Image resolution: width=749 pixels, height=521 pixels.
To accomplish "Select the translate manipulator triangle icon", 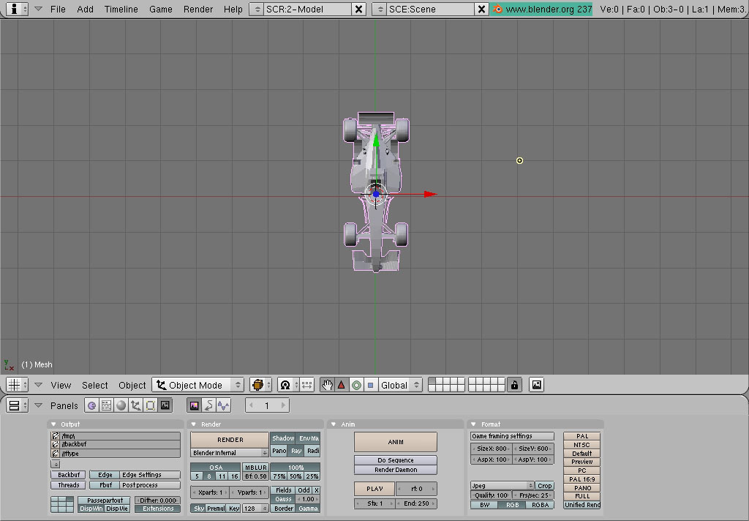I will coord(342,385).
